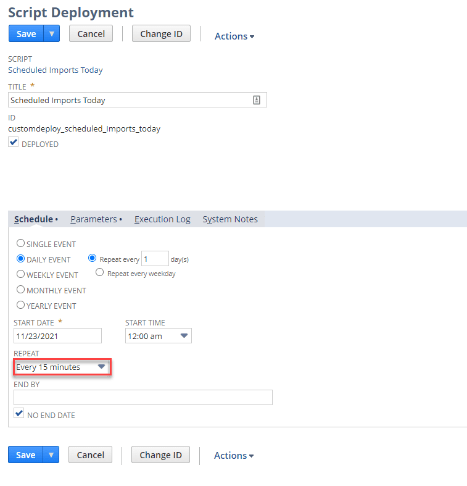The height and width of the screenshot is (486, 467).
Task: Toggle the Deployed checkbox
Action: (14, 142)
